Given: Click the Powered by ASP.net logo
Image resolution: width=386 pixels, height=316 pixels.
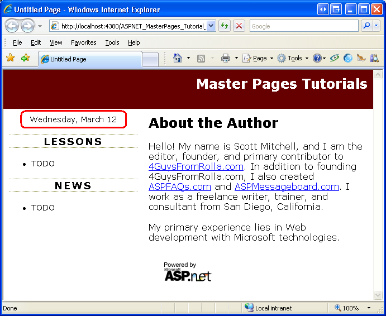Looking at the screenshot, I should point(188,272).
